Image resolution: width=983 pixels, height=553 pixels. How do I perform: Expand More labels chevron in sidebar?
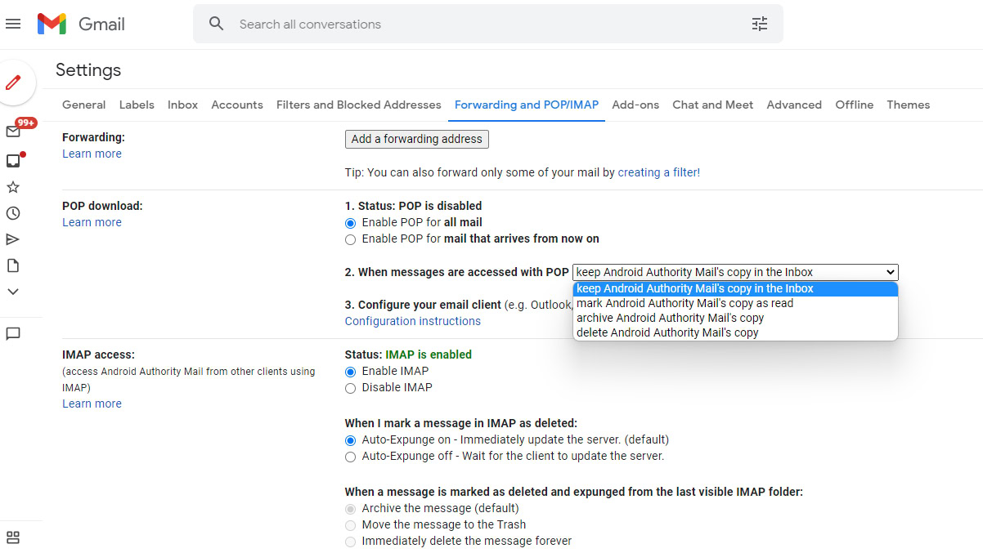click(x=13, y=292)
